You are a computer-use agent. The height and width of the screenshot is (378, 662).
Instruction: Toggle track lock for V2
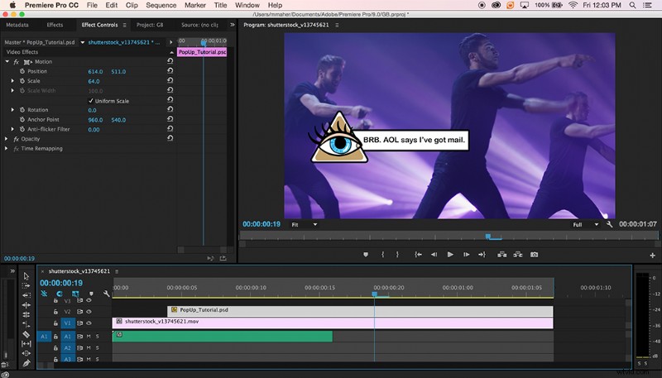(55, 311)
